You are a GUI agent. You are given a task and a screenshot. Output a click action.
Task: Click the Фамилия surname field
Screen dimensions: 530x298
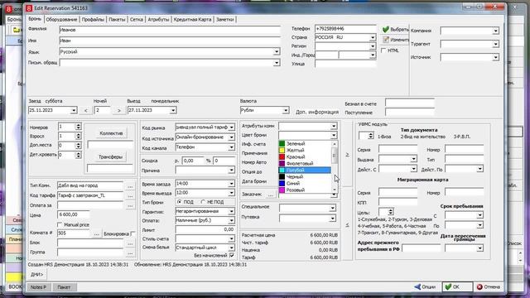170,30
